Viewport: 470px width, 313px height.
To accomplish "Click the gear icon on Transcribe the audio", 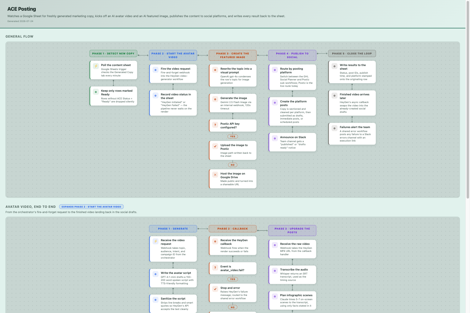I will (275, 271).
